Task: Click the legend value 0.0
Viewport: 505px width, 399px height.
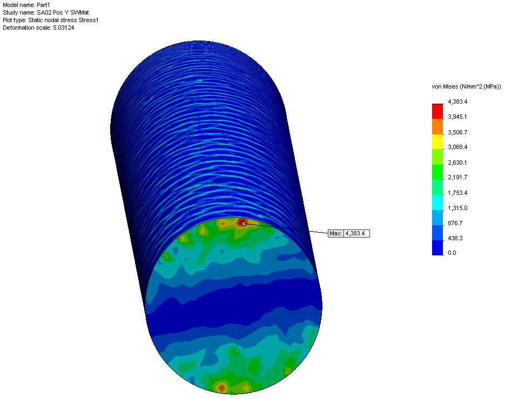Action: click(x=452, y=253)
